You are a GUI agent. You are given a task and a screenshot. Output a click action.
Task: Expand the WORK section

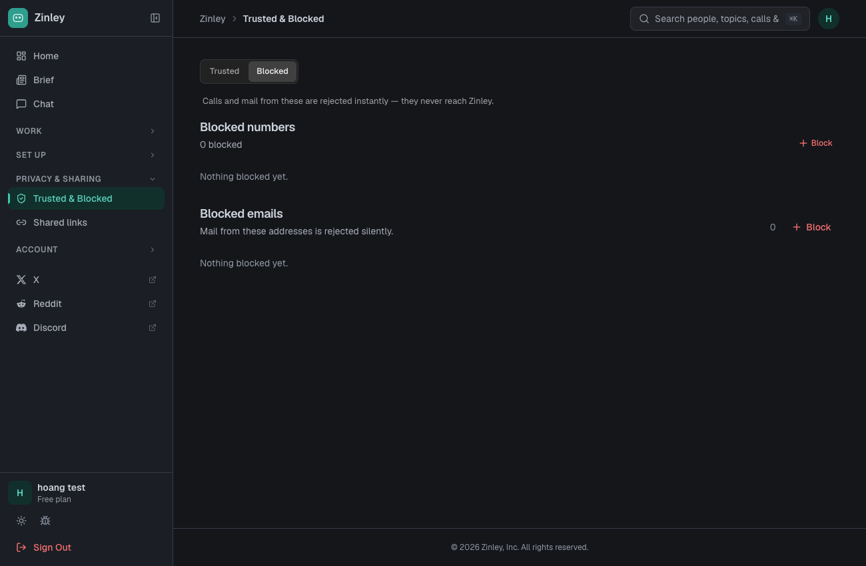(86, 131)
